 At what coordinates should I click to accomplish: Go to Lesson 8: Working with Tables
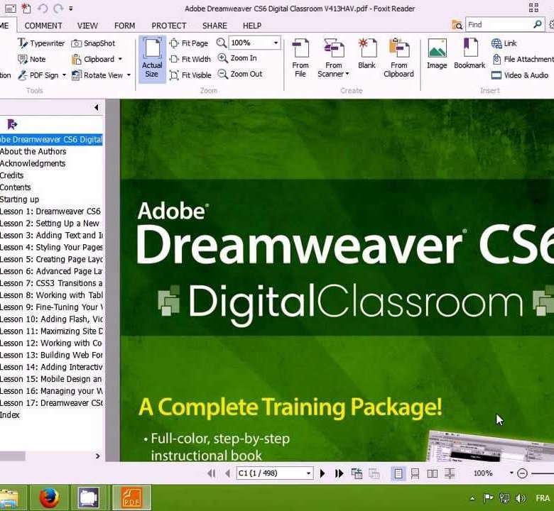(51, 295)
